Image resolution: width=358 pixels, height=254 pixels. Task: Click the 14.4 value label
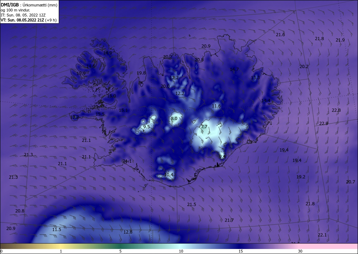(266, 101)
